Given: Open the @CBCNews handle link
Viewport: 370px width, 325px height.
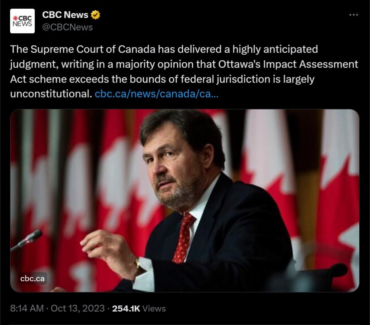Looking at the screenshot, I should pos(67,27).
